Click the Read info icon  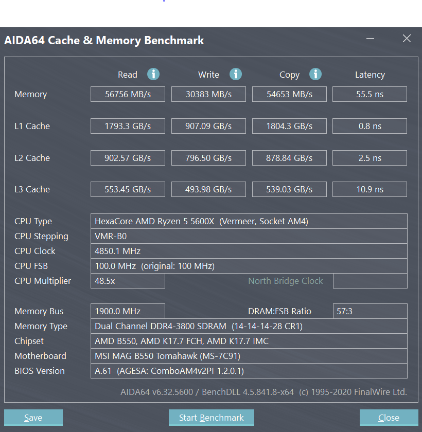153,74
